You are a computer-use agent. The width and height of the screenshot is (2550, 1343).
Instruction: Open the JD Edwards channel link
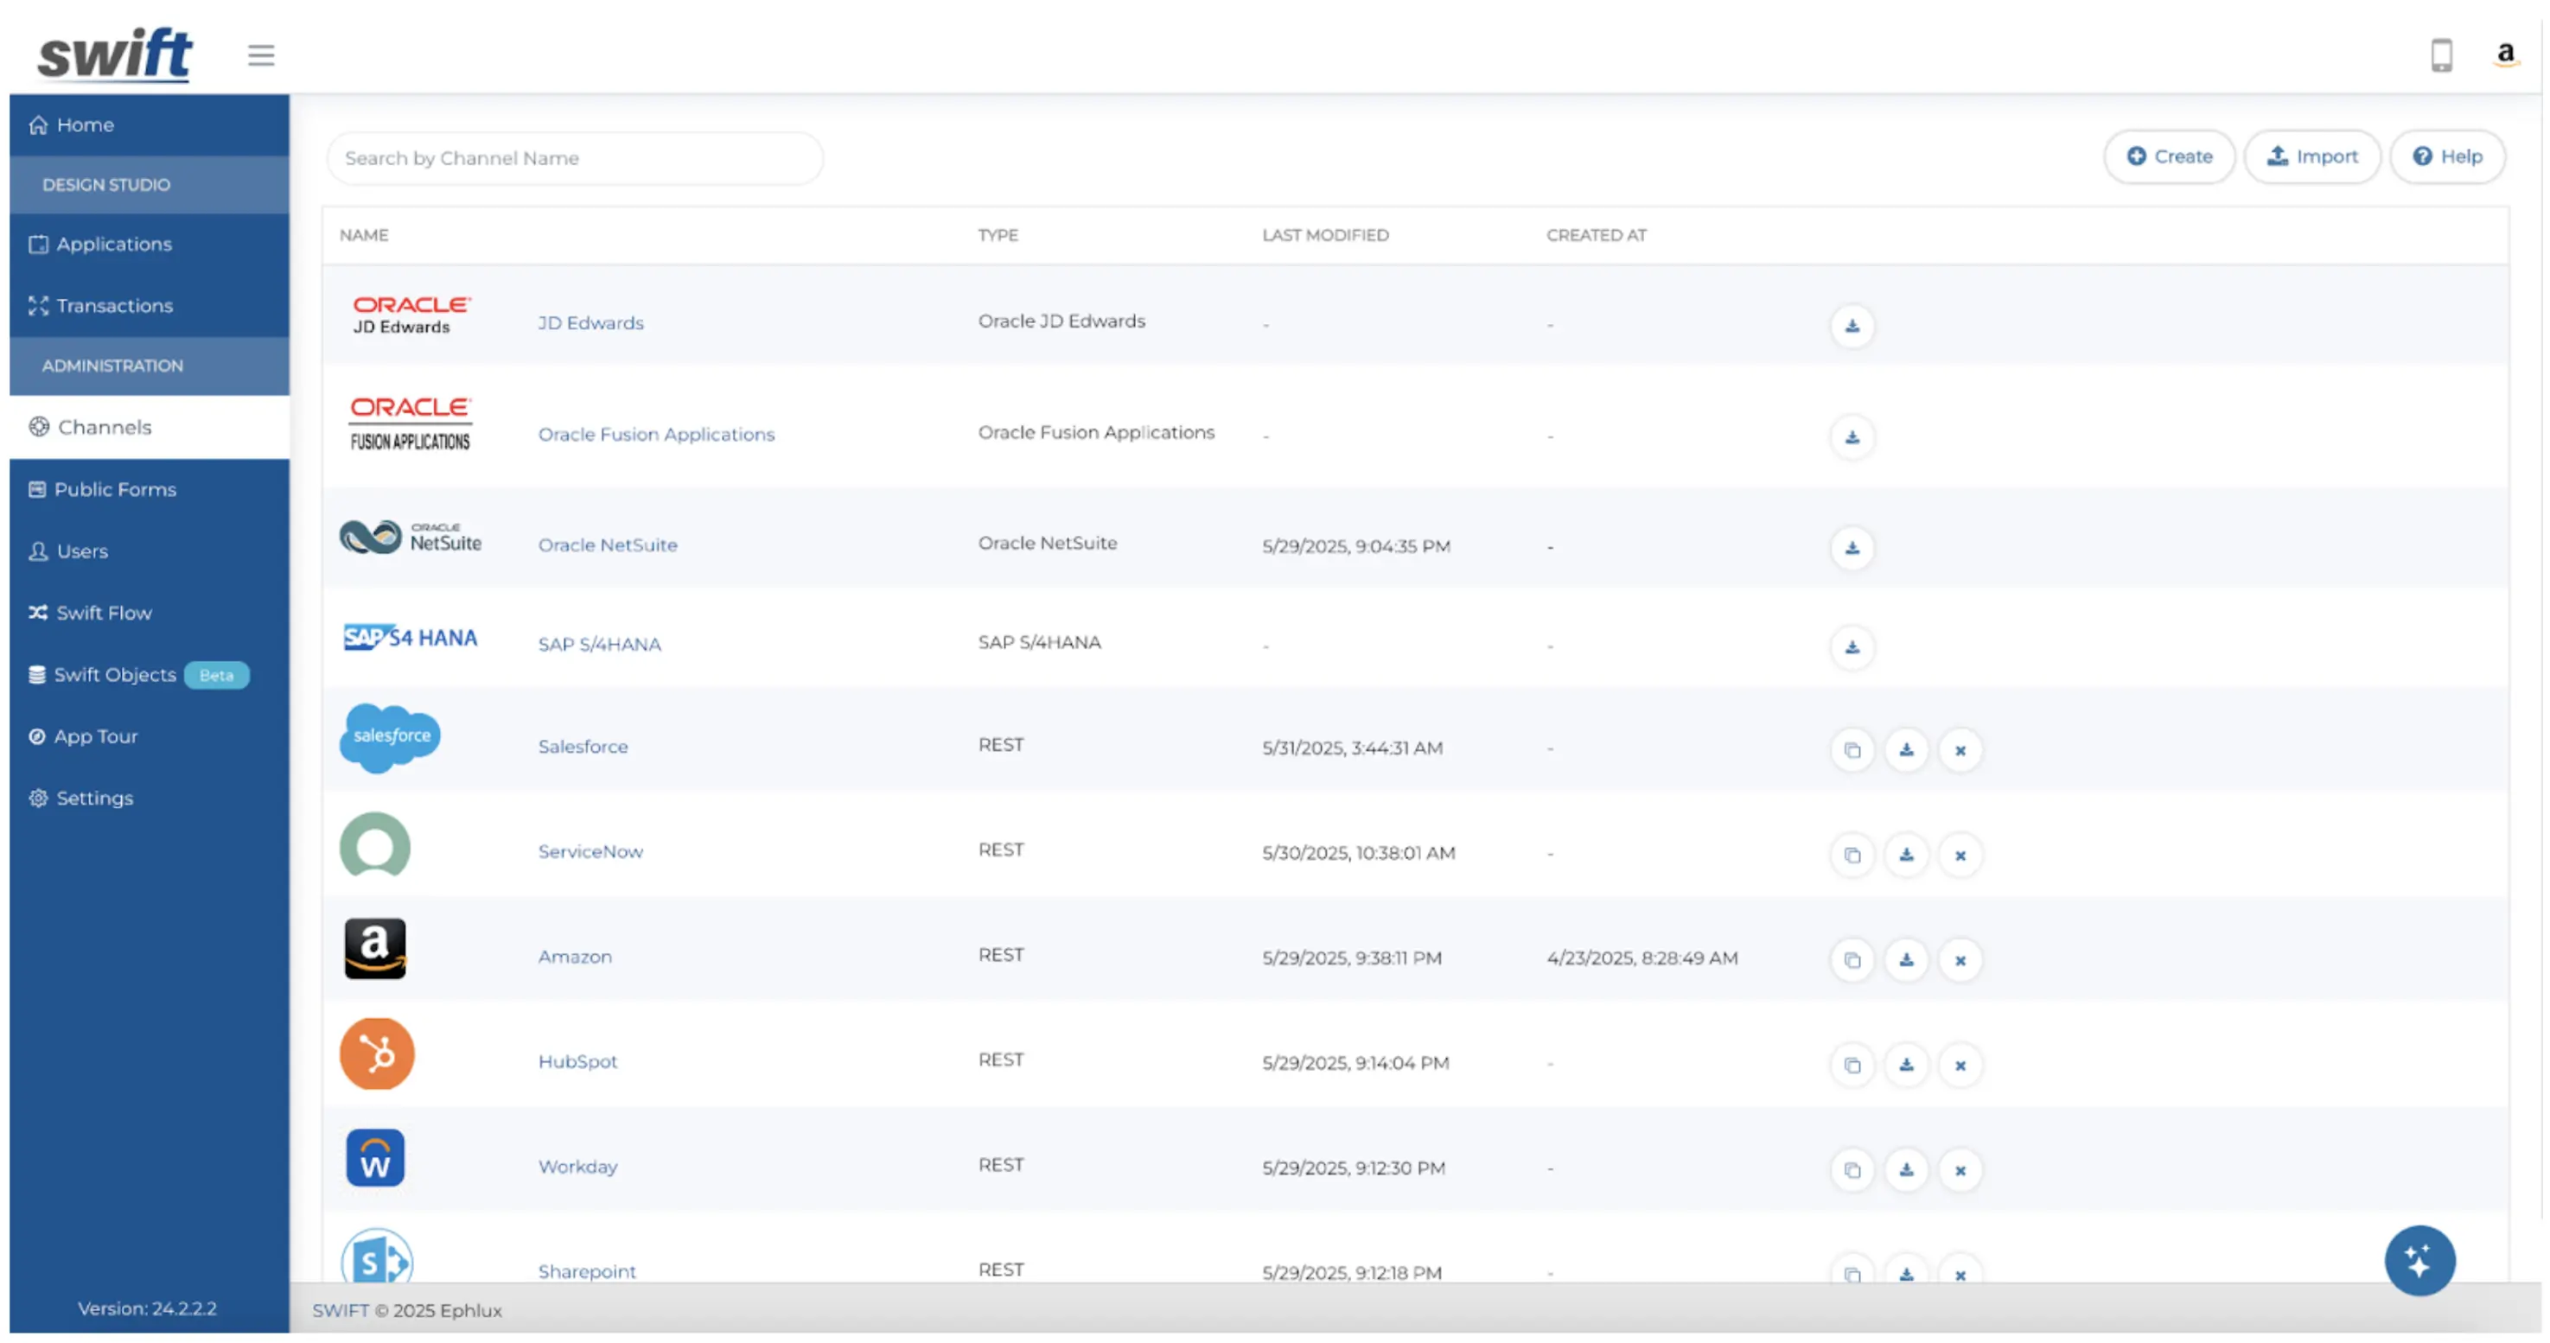[x=591, y=322]
